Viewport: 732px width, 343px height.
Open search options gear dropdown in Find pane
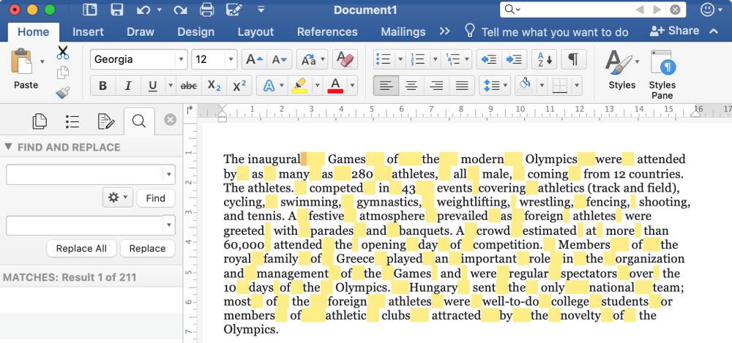tap(118, 198)
